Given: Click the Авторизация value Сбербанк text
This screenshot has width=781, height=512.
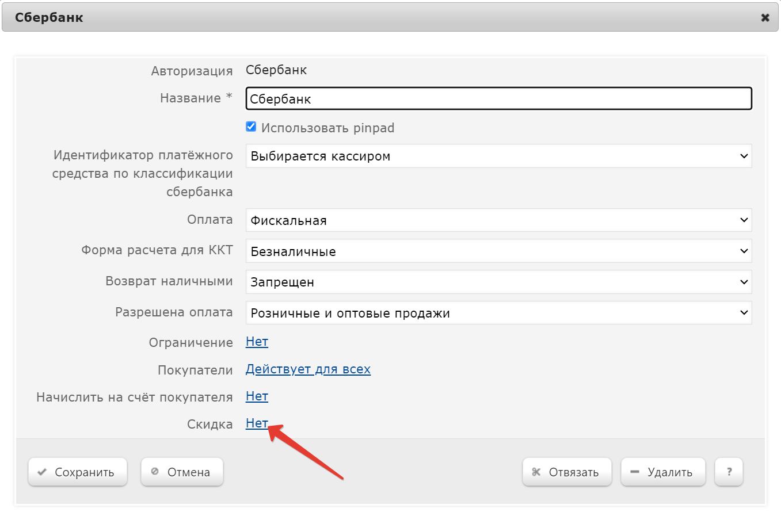Looking at the screenshot, I should (276, 70).
